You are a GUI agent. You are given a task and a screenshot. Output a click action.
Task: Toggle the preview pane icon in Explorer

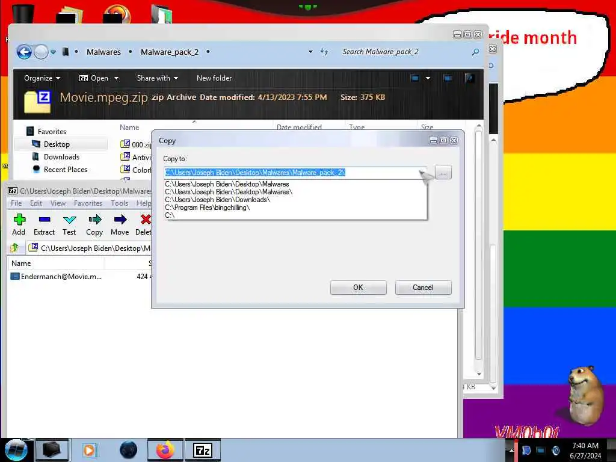coord(448,78)
